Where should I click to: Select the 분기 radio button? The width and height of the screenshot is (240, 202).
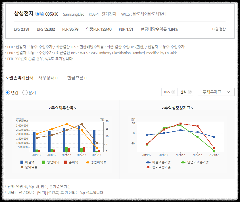coord(25,92)
